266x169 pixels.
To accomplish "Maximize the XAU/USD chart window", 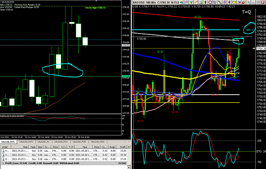I will point(258,3).
